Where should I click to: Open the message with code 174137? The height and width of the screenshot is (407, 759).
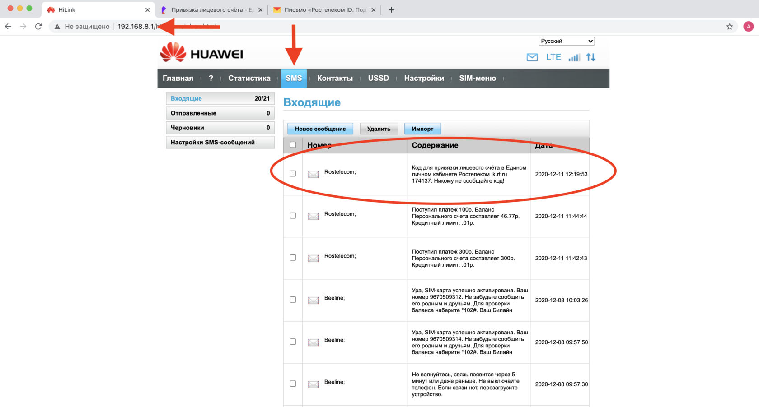469,174
